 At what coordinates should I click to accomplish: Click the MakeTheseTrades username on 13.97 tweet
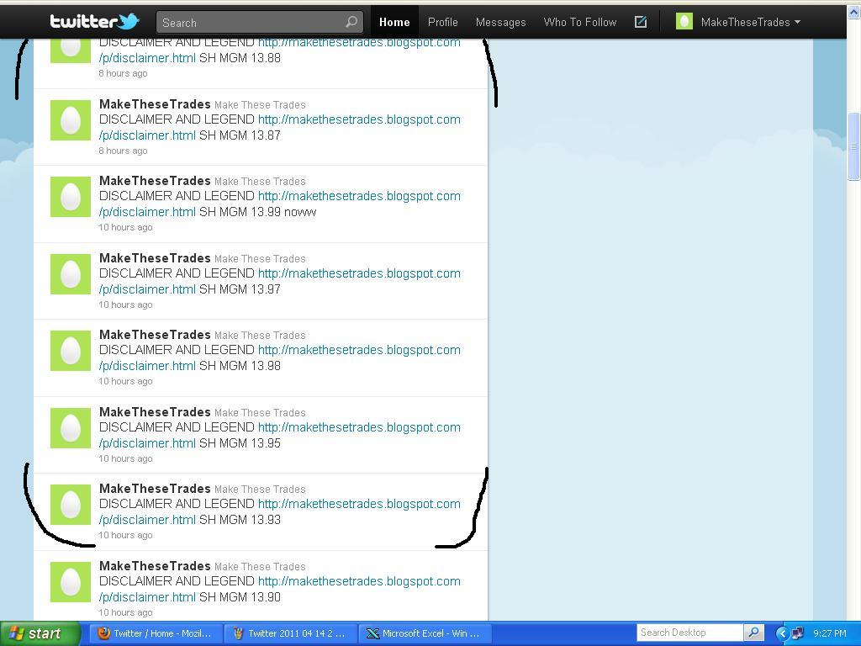155,258
